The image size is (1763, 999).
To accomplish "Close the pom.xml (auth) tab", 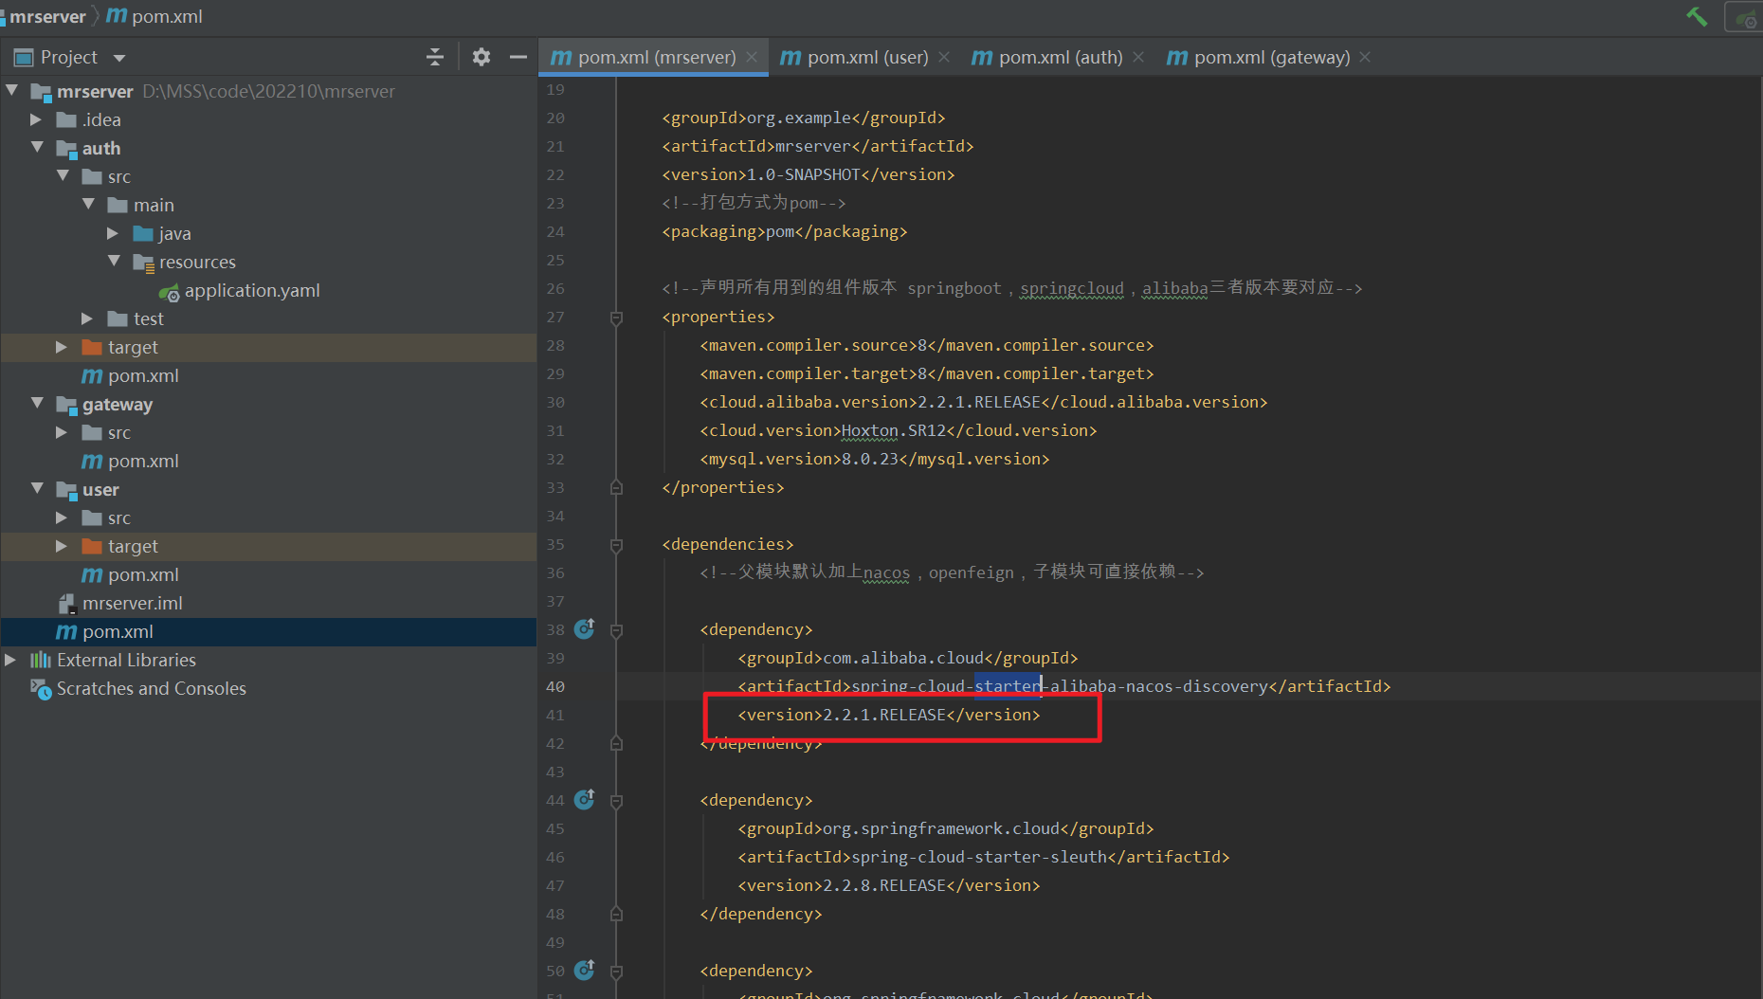I will [1138, 57].
